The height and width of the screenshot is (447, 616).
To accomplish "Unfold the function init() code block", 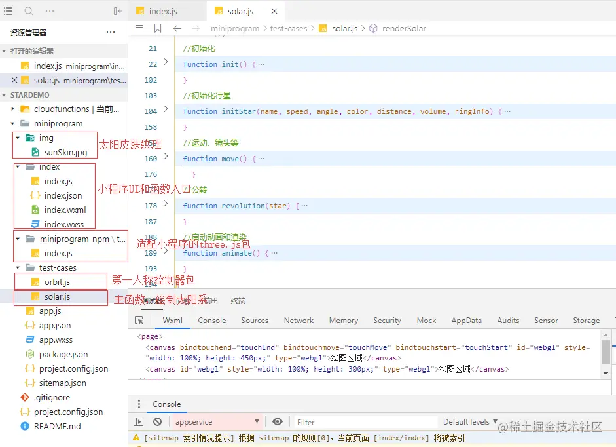I will coord(166,62).
